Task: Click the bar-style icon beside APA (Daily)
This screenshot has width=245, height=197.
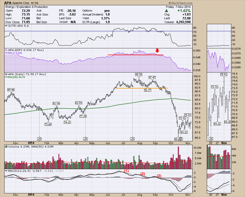Action: tap(6, 74)
